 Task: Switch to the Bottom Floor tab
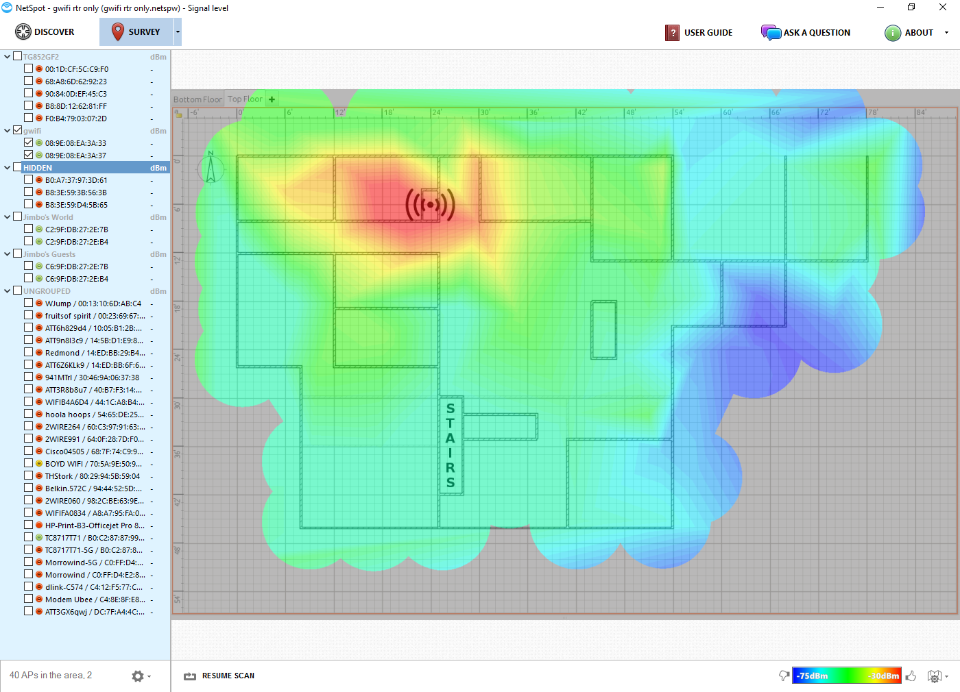click(197, 99)
